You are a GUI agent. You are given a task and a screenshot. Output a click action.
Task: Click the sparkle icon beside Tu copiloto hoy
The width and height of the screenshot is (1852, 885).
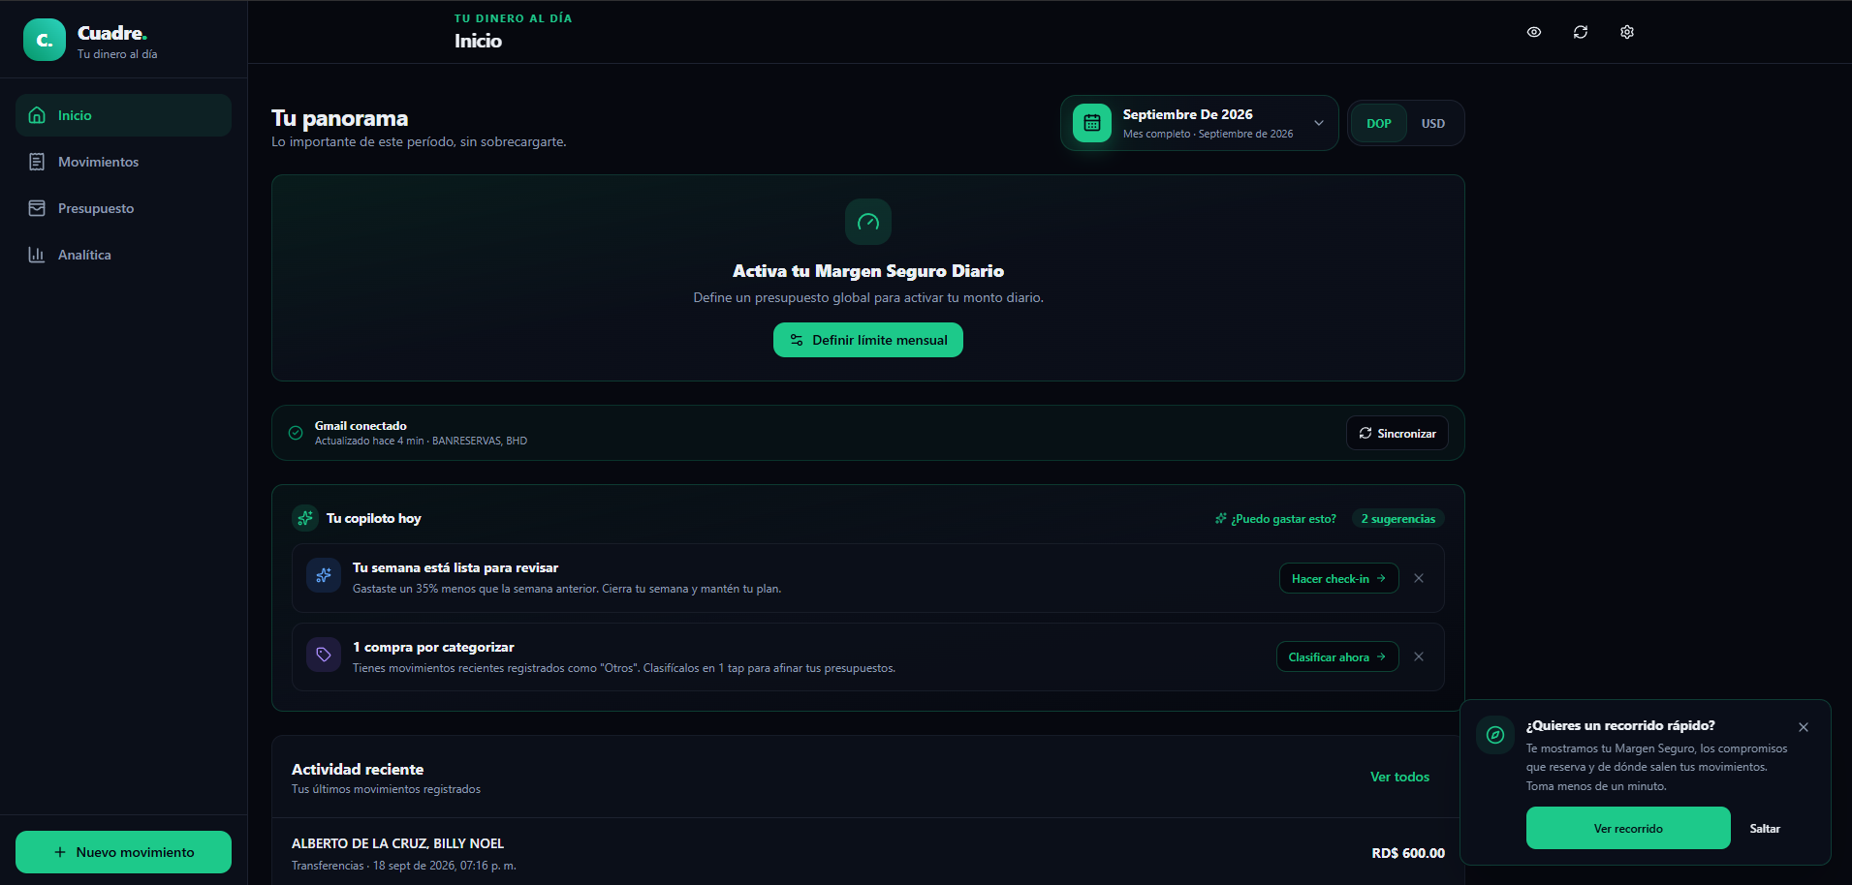click(305, 518)
